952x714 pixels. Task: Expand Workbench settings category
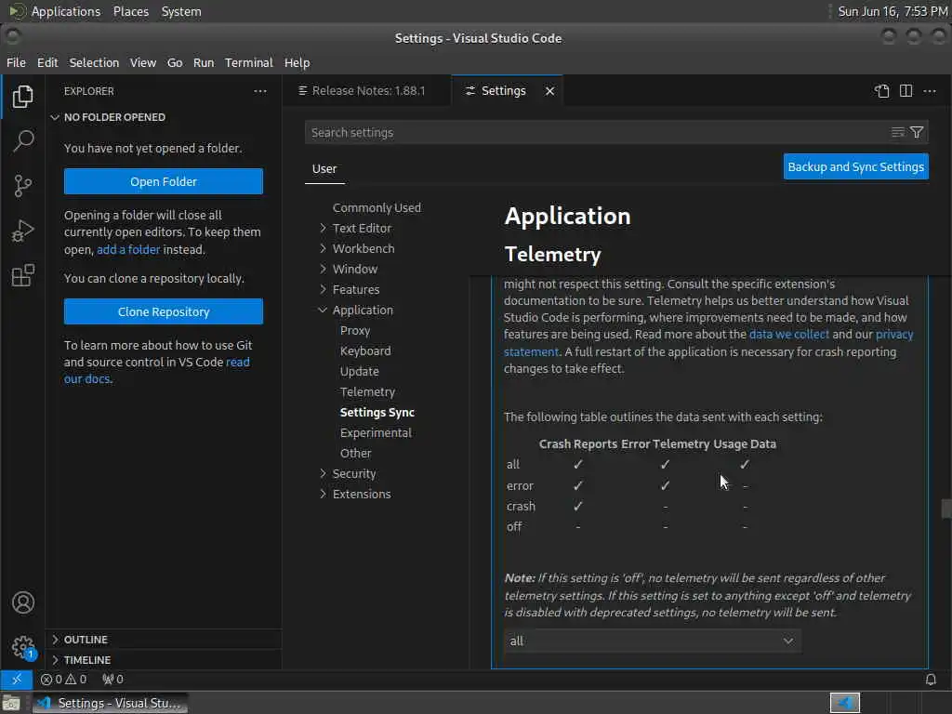pyautogui.click(x=364, y=249)
